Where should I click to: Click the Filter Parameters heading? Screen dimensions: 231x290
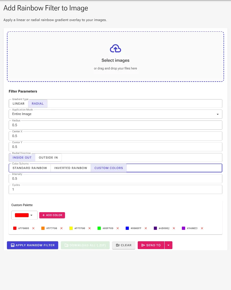point(23,91)
